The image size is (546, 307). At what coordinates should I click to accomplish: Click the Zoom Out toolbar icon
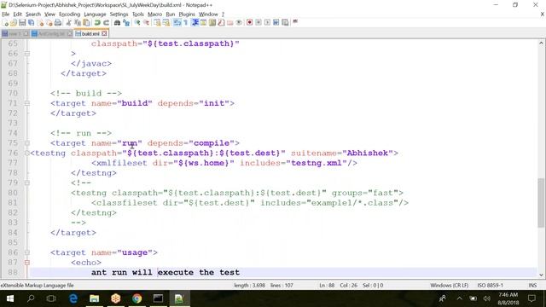[147, 22]
